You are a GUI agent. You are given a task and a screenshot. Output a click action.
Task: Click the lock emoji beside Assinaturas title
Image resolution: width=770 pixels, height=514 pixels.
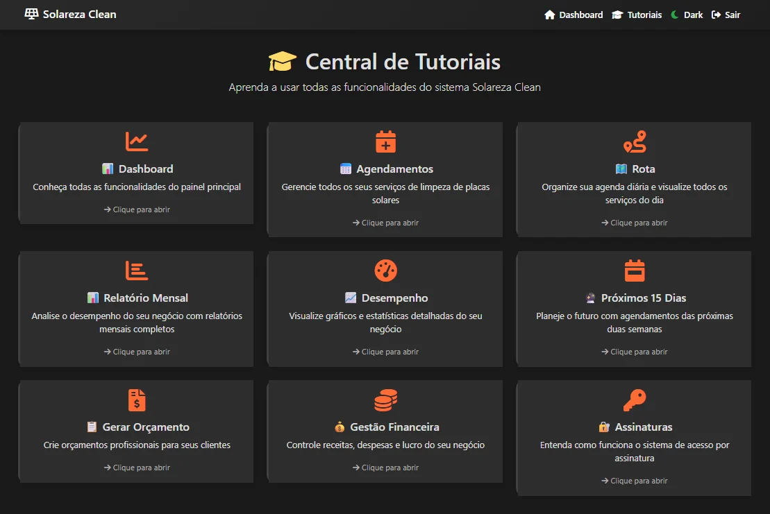(x=604, y=427)
